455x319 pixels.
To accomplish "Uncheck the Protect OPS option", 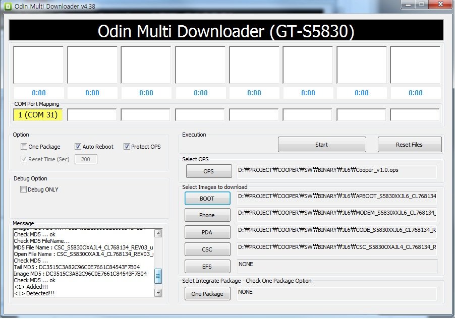I will 127,147.
